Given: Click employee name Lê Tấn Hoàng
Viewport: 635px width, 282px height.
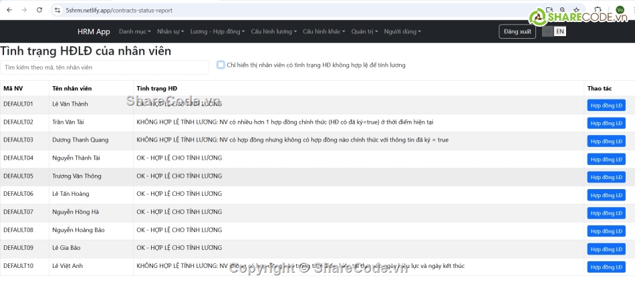Looking at the screenshot, I should coord(70,194).
